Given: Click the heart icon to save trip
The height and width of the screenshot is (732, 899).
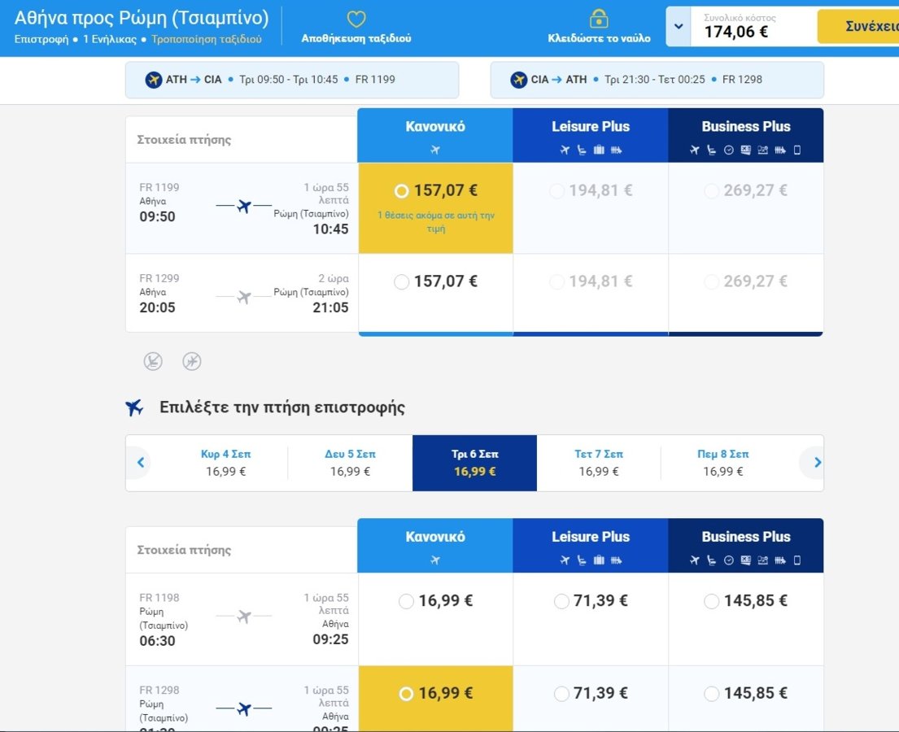Looking at the screenshot, I should (x=356, y=20).
